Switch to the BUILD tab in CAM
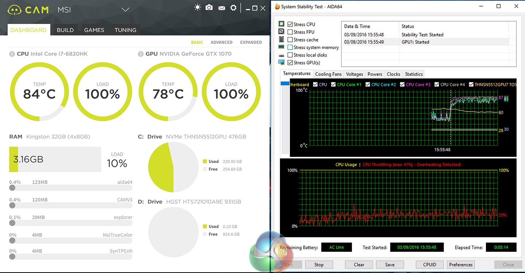Image resolution: width=525 pixels, height=273 pixels. [65, 30]
